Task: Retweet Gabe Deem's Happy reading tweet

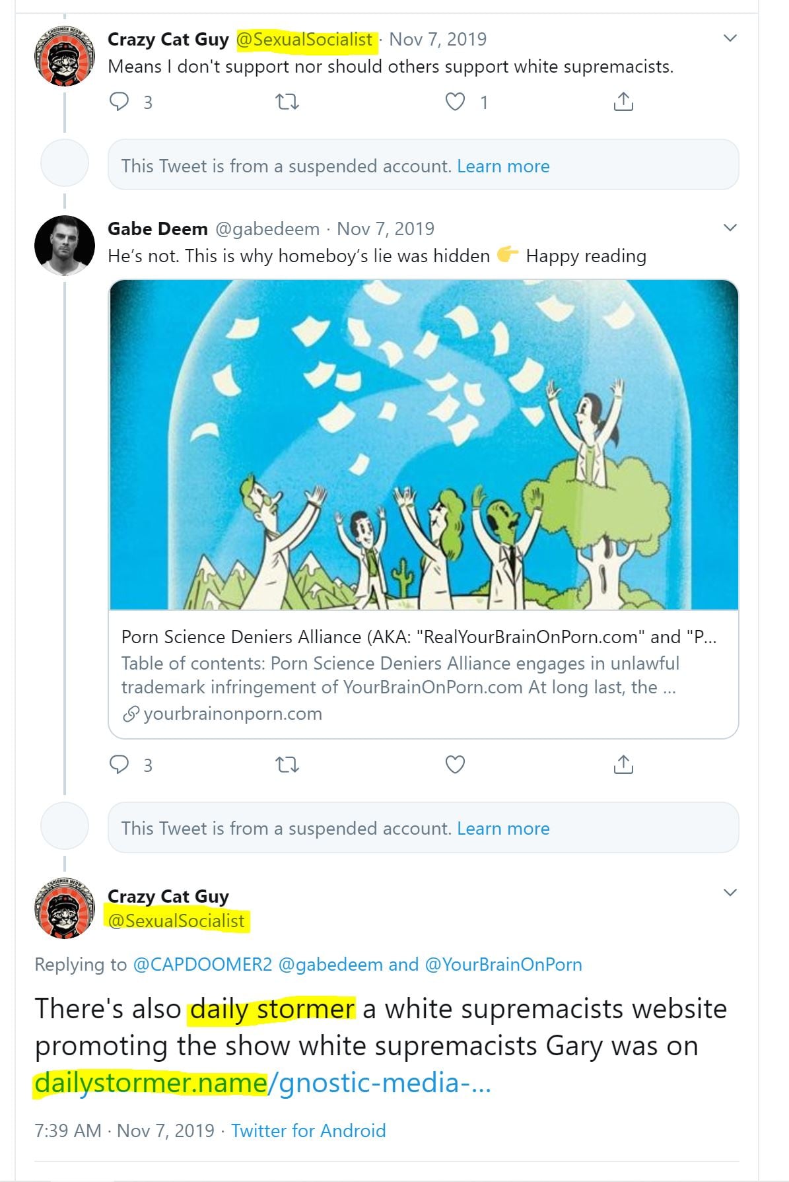Action: point(287,765)
